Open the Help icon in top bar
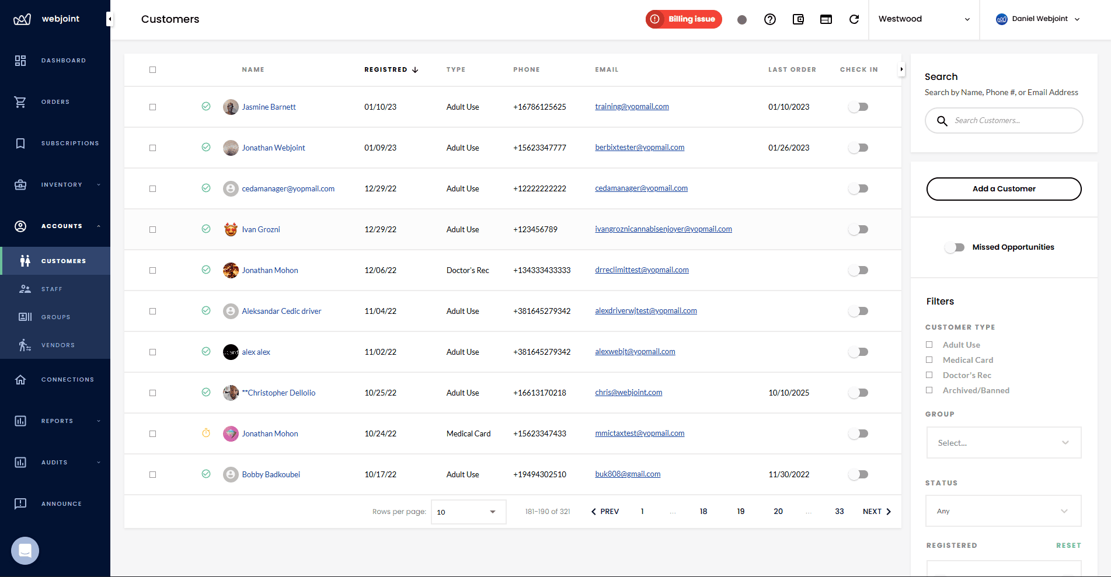 point(770,19)
